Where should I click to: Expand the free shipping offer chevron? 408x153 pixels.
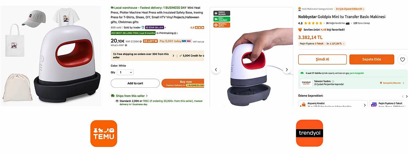click(173, 56)
